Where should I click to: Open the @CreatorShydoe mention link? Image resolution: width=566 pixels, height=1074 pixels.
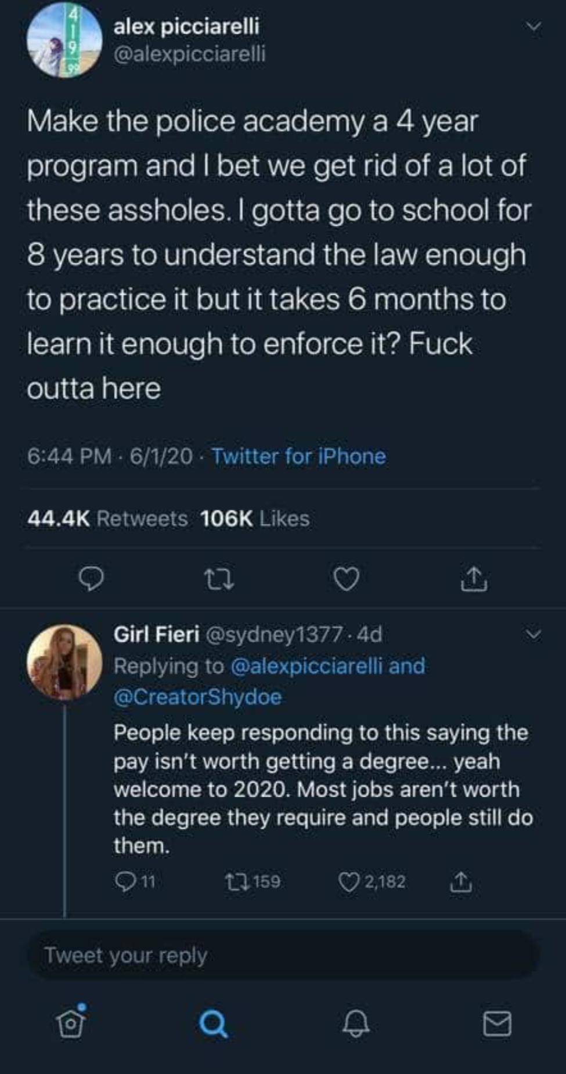(197, 697)
